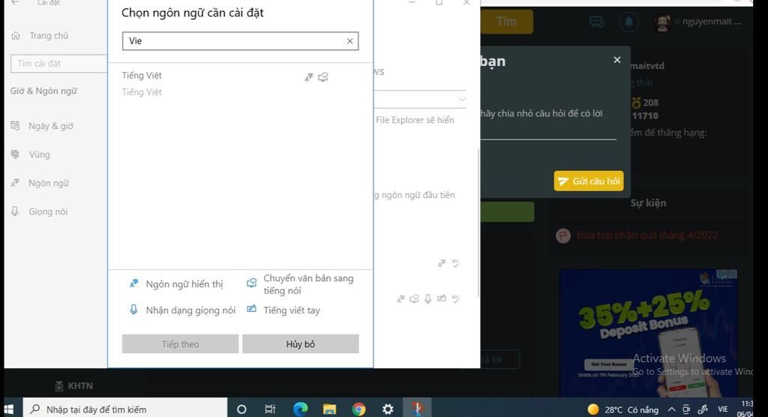Click text-to-speech icon on Tiếng Việt row
The width and height of the screenshot is (768, 417).
point(322,77)
